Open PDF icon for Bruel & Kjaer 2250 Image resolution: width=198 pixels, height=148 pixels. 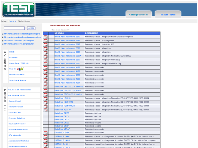[x=46, y=60]
